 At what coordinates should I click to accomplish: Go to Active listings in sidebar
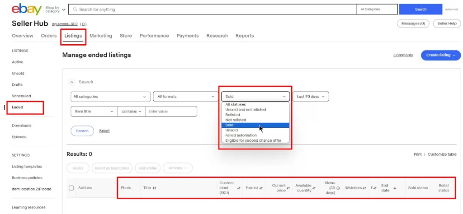[x=18, y=62]
